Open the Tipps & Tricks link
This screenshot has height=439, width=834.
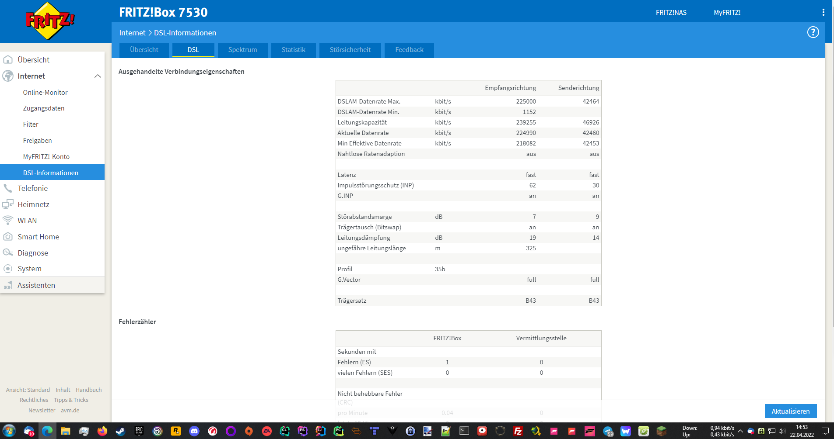click(71, 400)
